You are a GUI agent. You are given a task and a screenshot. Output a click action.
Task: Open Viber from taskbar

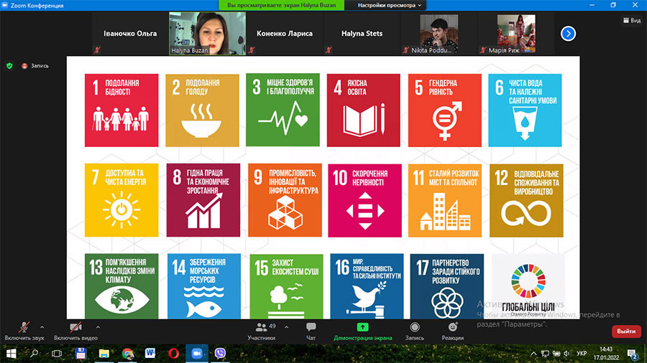221,354
